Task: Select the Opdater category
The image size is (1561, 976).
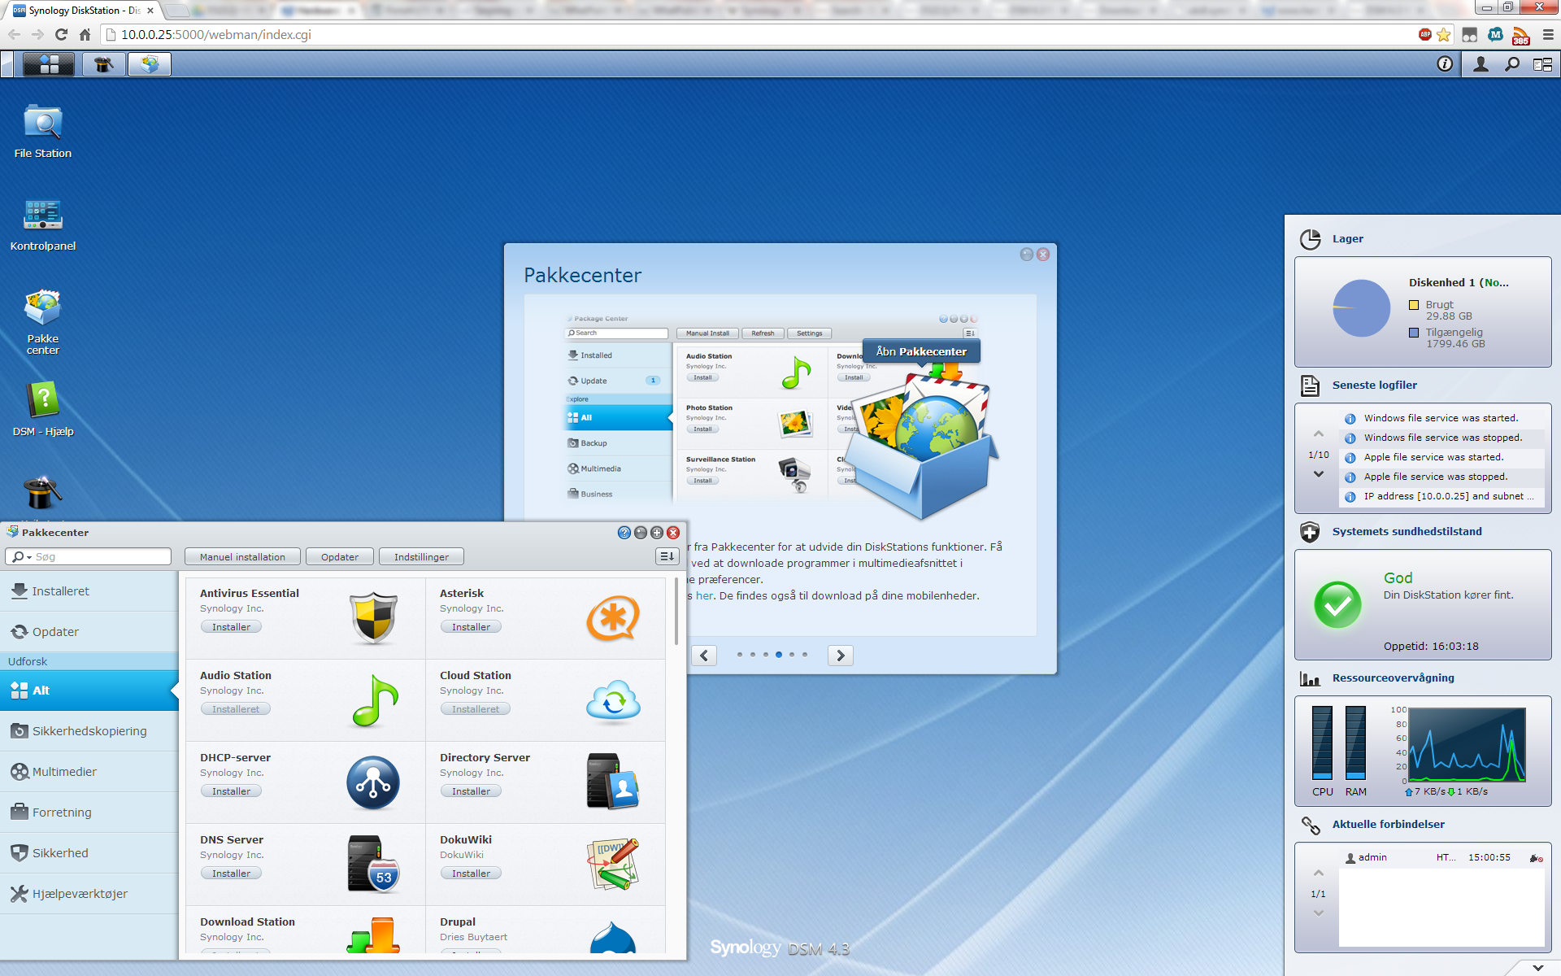Action: tap(89, 632)
